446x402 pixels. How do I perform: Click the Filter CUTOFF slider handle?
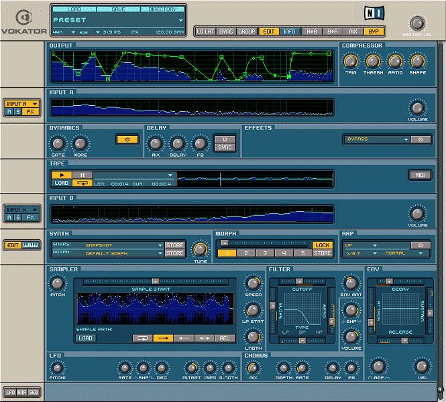coord(299,281)
